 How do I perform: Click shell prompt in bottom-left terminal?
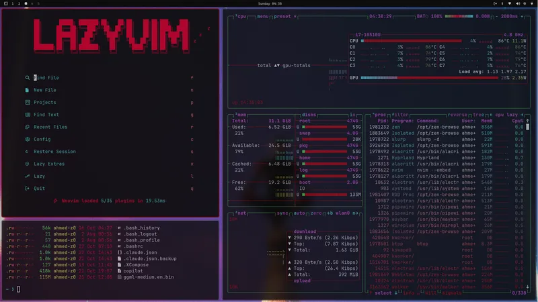coord(13,289)
